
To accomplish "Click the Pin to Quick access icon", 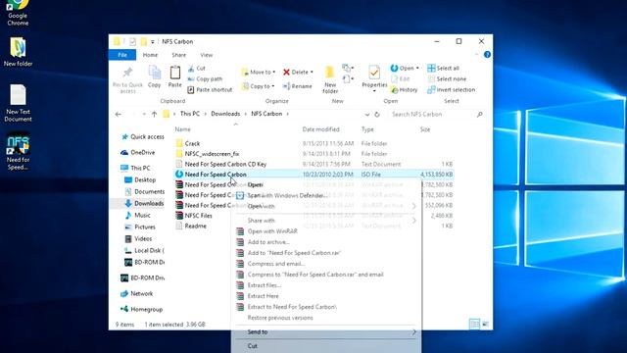I will click(x=127, y=73).
